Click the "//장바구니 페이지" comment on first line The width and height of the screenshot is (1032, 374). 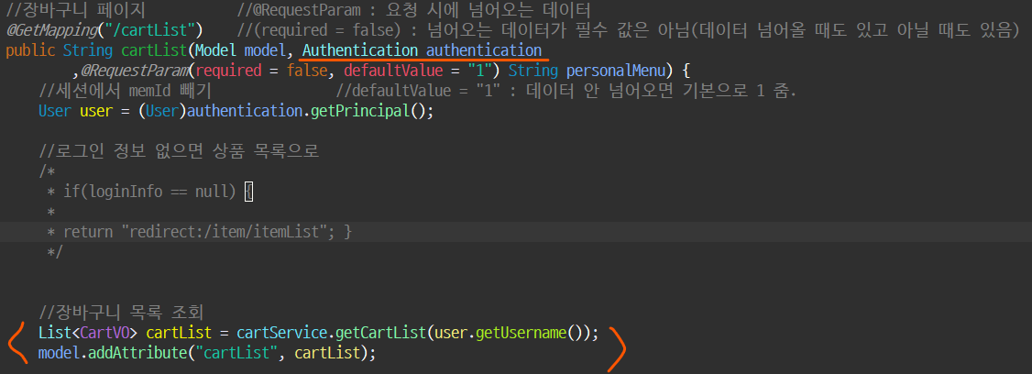point(76,10)
